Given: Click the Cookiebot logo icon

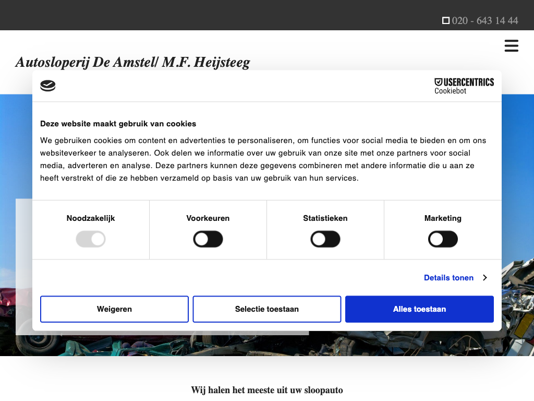Looking at the screenshot, I should pyautogui.click(x=48, y=86).
